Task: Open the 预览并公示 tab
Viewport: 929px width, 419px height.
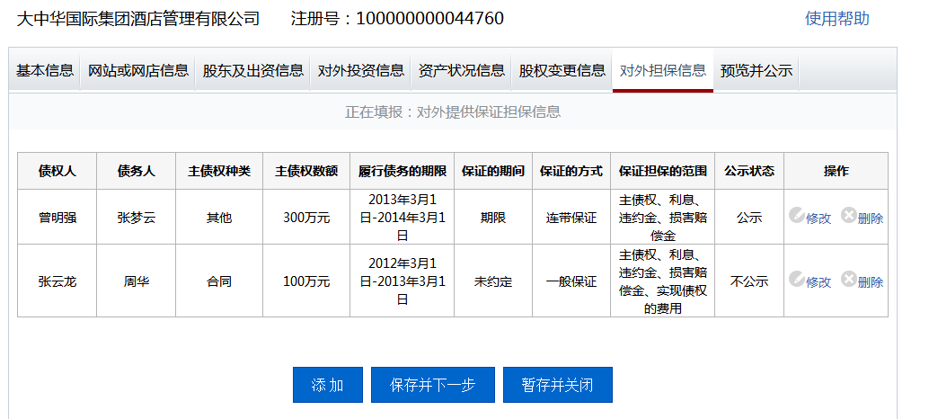Action: (x=756, y=71)
